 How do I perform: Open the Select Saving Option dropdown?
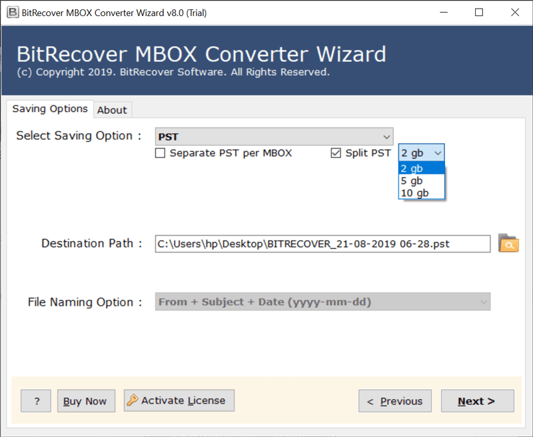tap(274, 137)
